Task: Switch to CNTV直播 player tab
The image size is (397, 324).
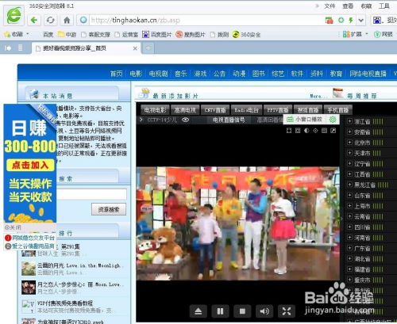Action: pyautogui.click(x=215, y=110)
